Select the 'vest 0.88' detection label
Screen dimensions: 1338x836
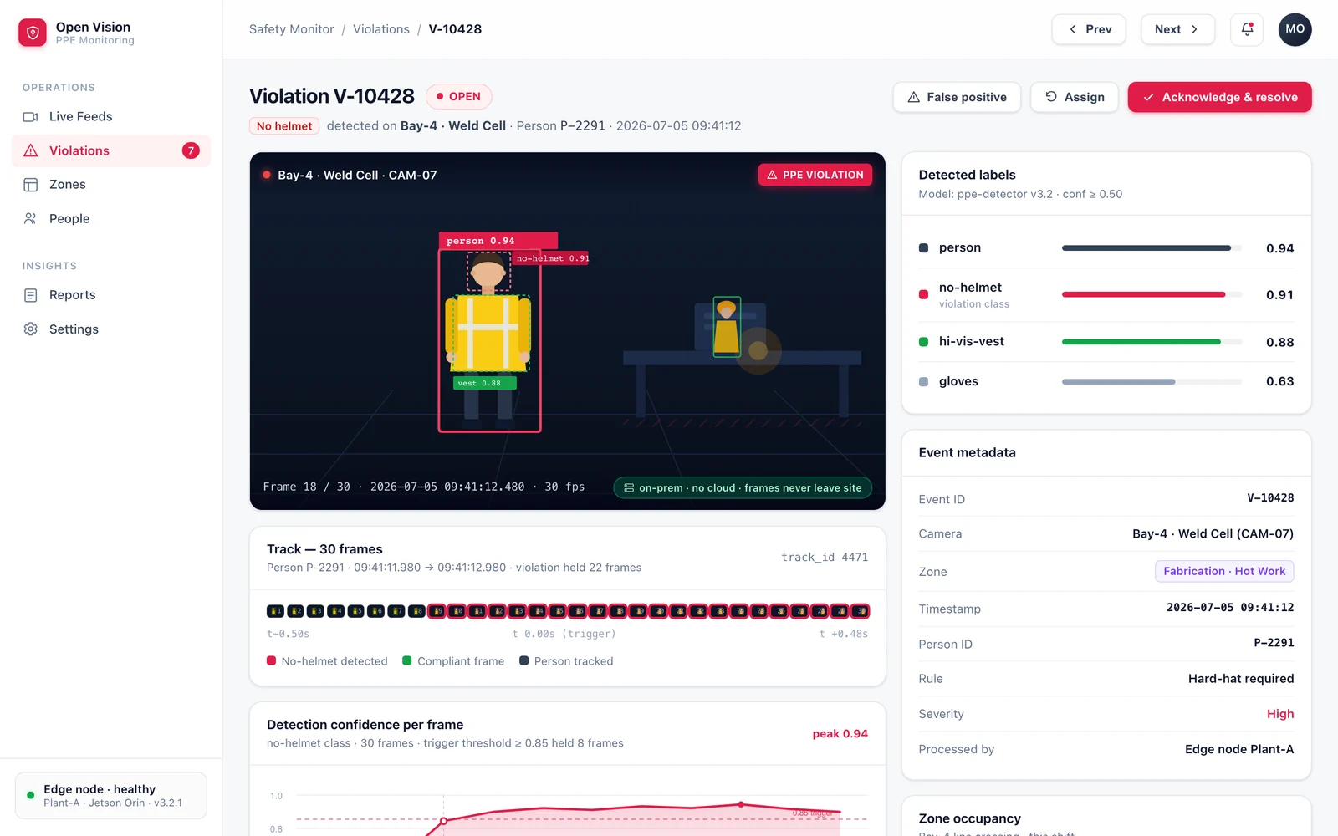click(x=485, y=383)
